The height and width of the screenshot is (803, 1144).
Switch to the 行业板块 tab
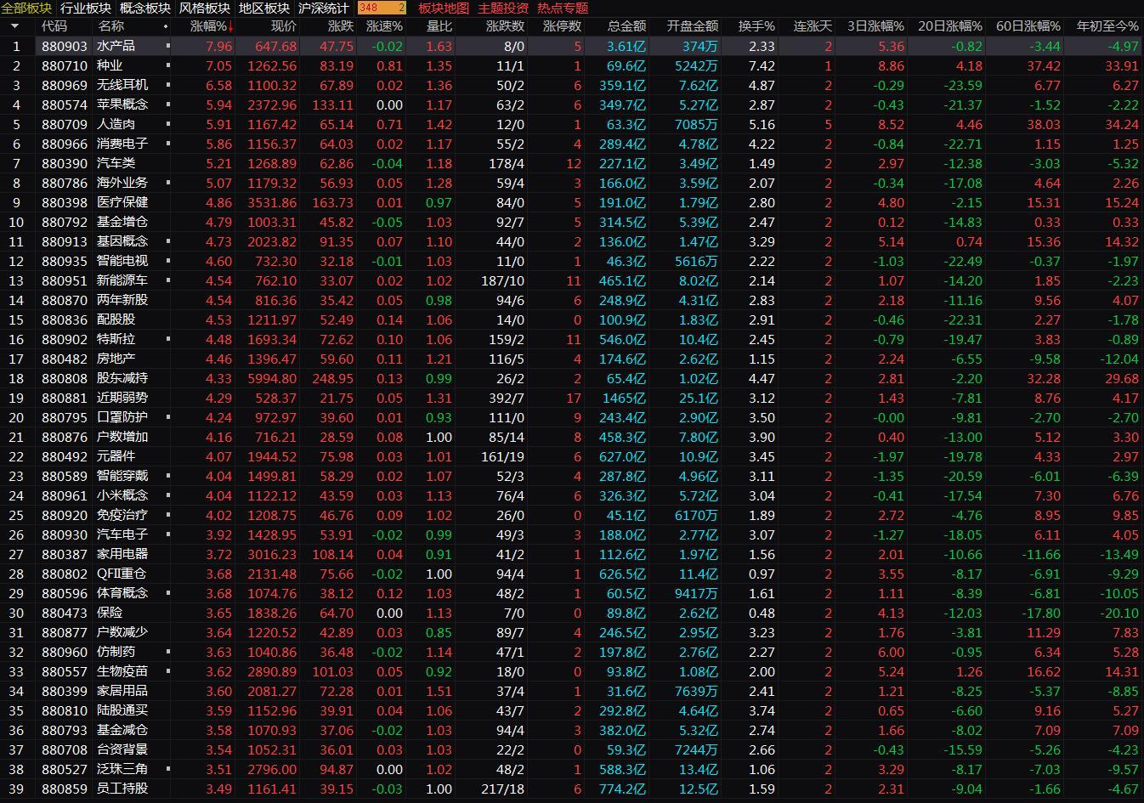pyautogui.click(x=86, y=8)
